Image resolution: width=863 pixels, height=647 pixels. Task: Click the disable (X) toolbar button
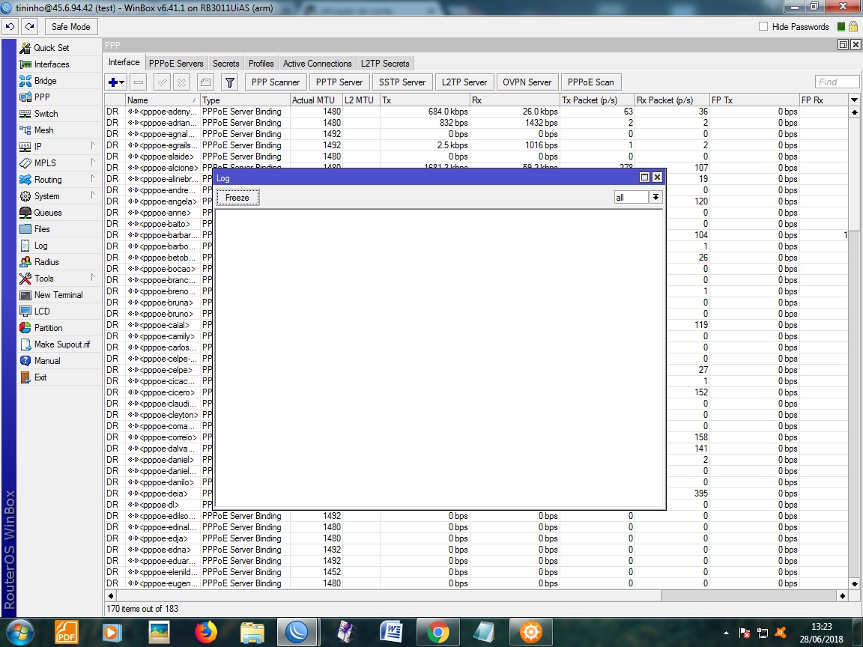click(181, 82)
